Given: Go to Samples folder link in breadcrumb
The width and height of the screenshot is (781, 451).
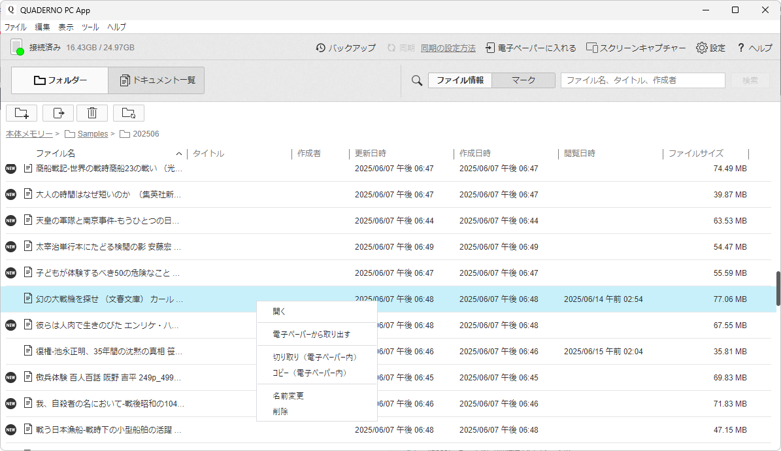Looking at the screenshot, I should 93,134.
